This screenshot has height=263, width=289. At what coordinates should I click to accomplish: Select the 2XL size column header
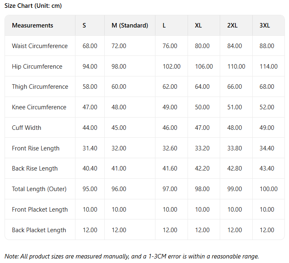233,25
